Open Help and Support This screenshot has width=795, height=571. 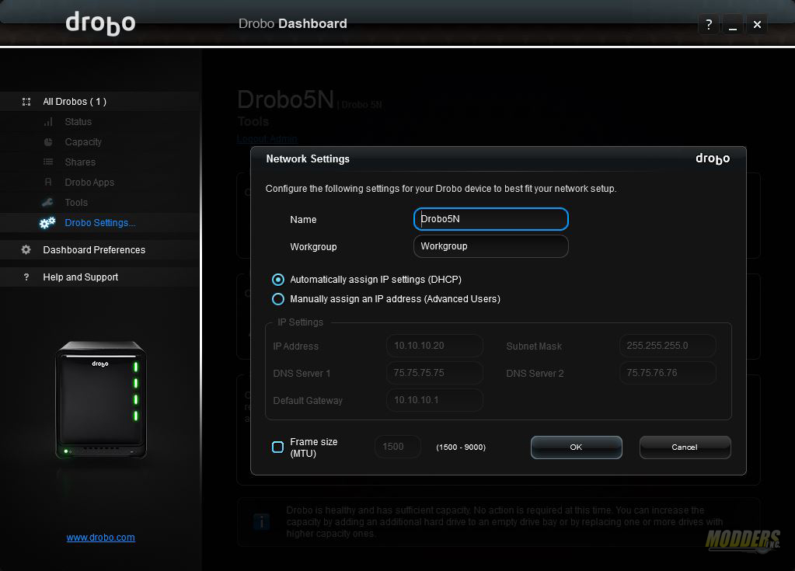(x=80, y=277)
